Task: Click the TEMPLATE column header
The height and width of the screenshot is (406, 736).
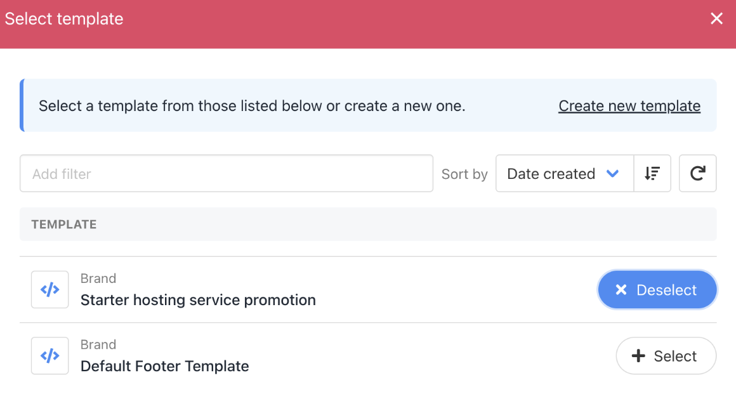Action: point(64,225)
